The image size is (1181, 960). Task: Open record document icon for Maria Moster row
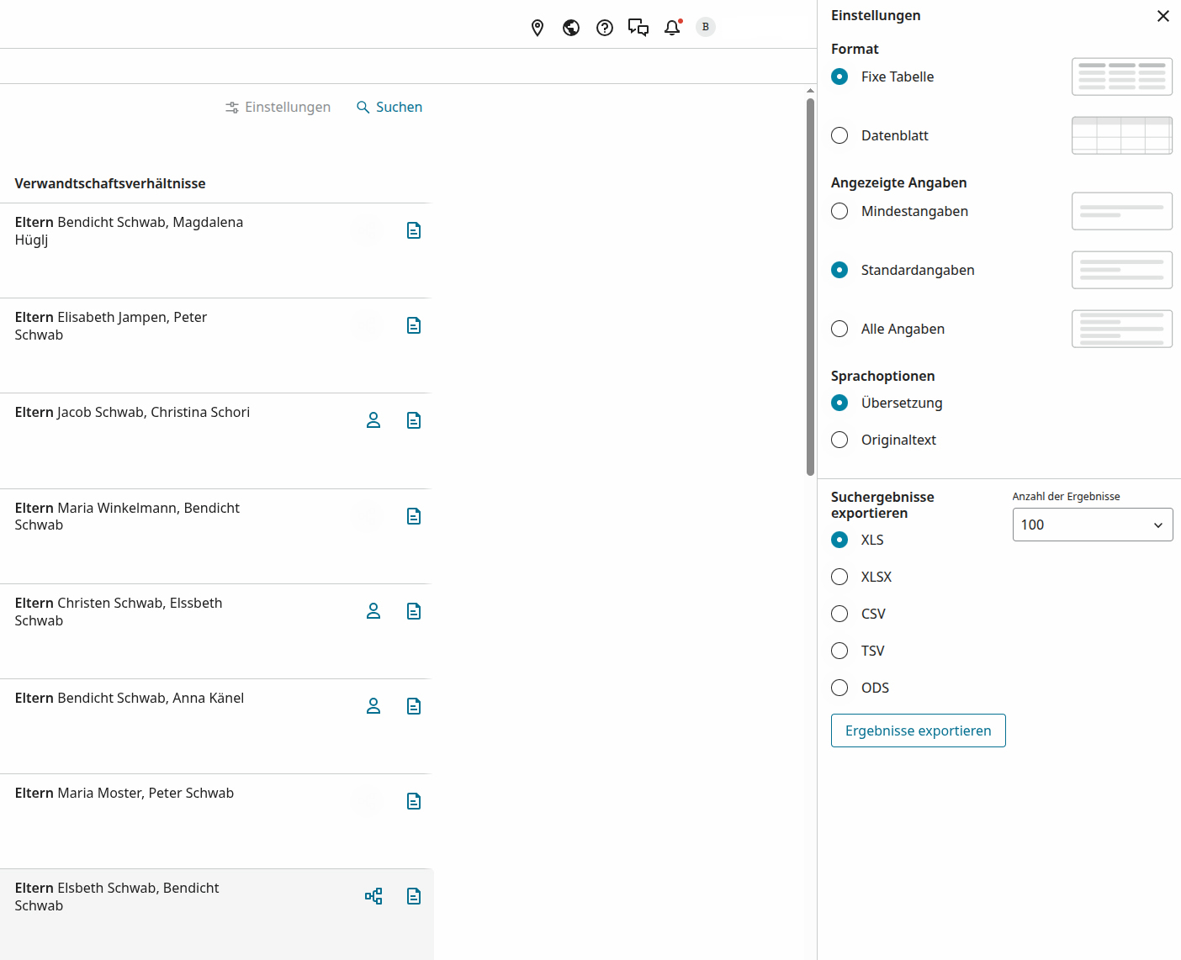tap(414, 801)
